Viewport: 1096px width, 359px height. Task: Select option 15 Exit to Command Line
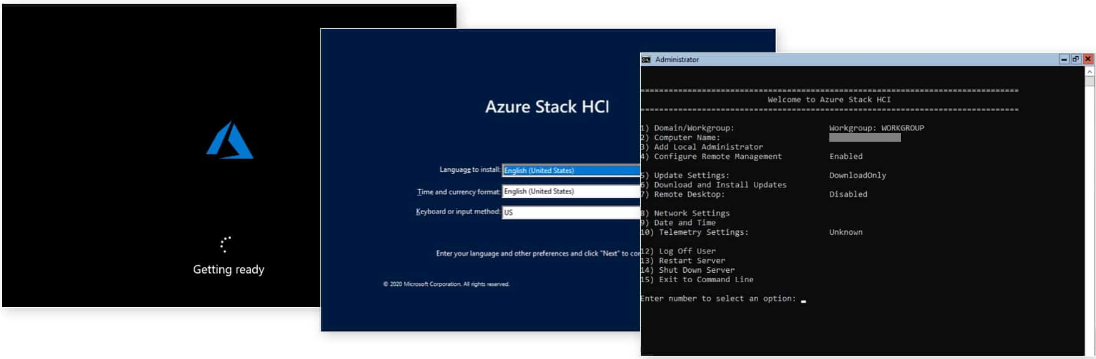tap(697, 280)
